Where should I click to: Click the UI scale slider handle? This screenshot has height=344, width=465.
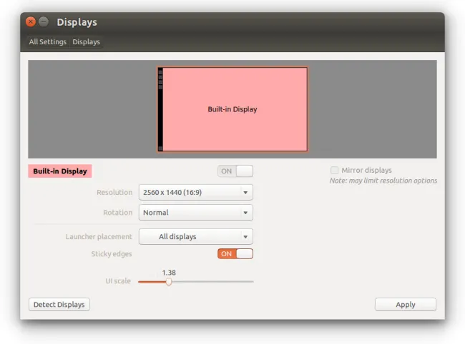coord(169,282)
